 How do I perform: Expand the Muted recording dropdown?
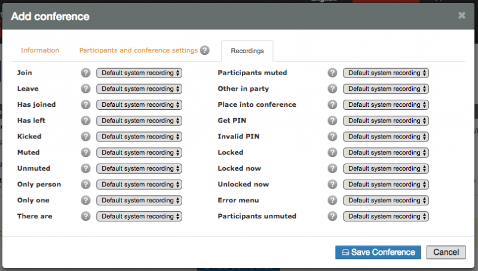139,153
